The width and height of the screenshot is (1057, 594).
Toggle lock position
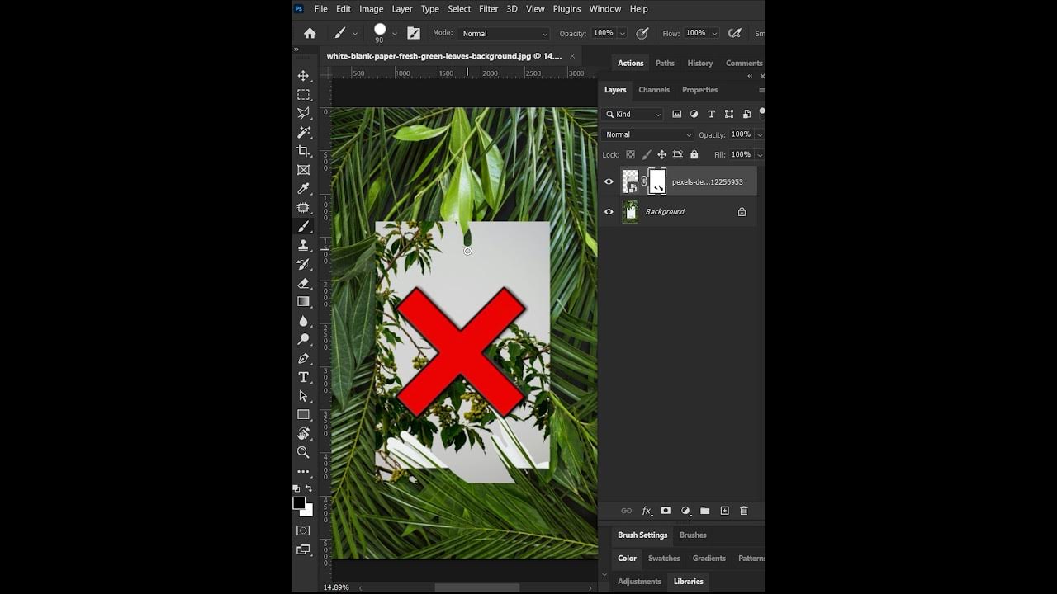(x=661, y=154)
